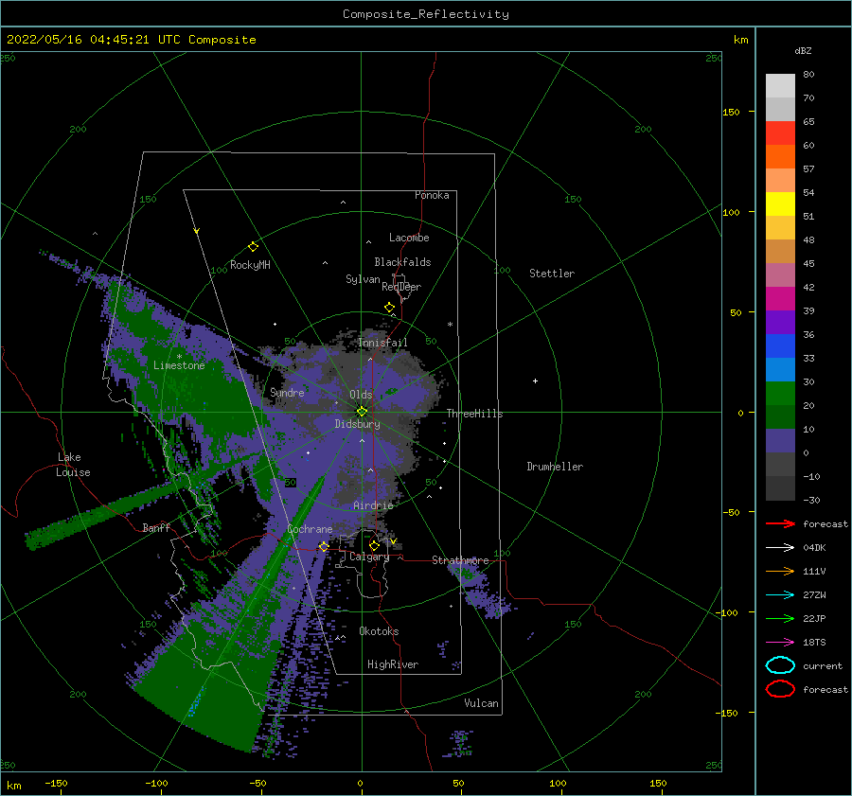Click the Limestone label
This screenshot has height=796, width=852.
pyautogui.click(x=179, y=365)
